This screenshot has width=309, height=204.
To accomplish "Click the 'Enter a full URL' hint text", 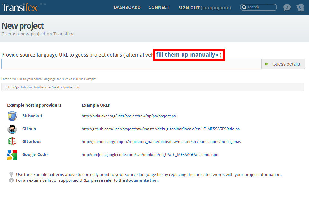I will [x=49, y=79].
